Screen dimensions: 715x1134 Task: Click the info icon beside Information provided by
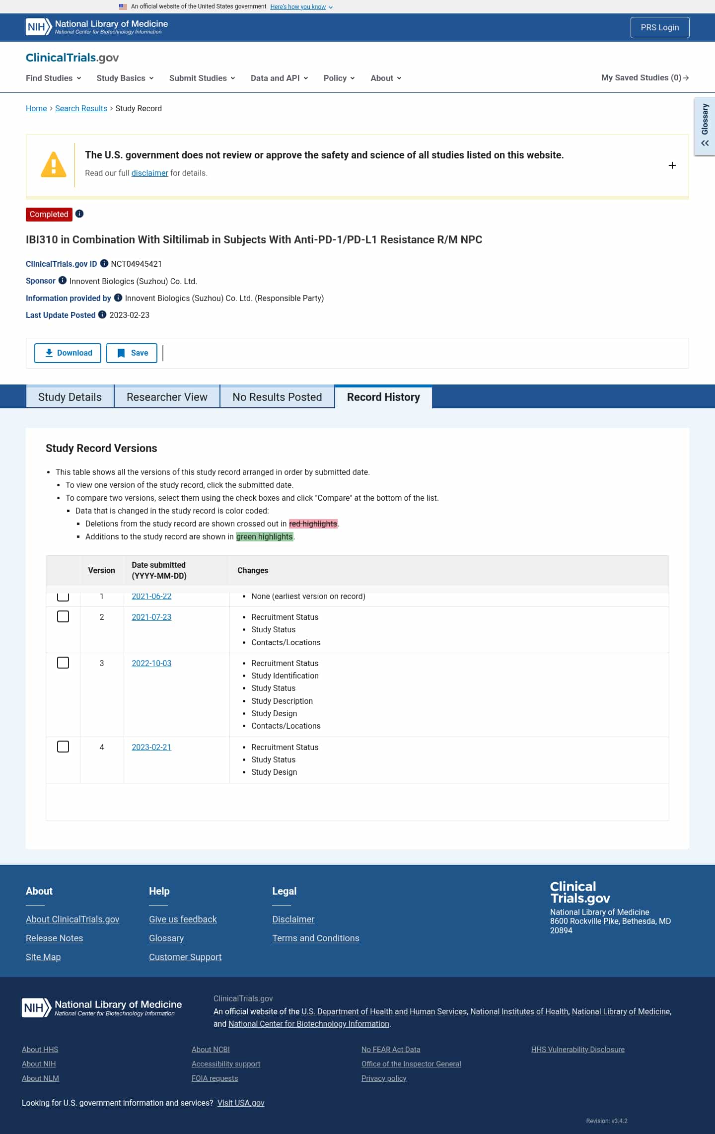[x=118, y=298]
